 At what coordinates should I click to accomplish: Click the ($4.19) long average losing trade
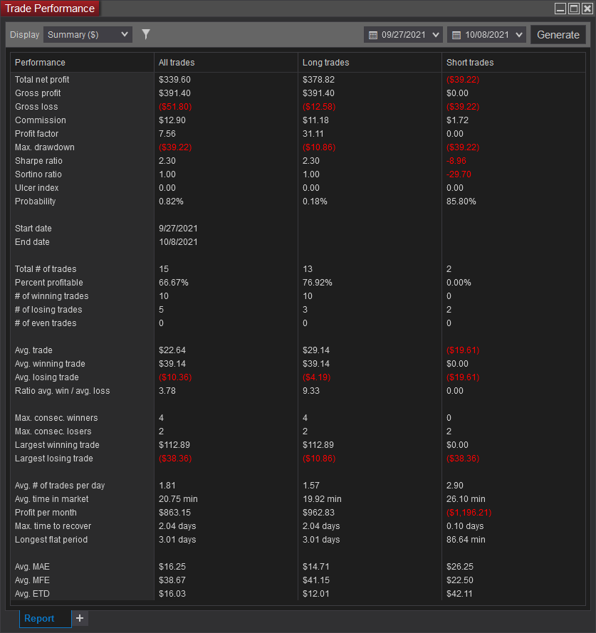point(317,377)
